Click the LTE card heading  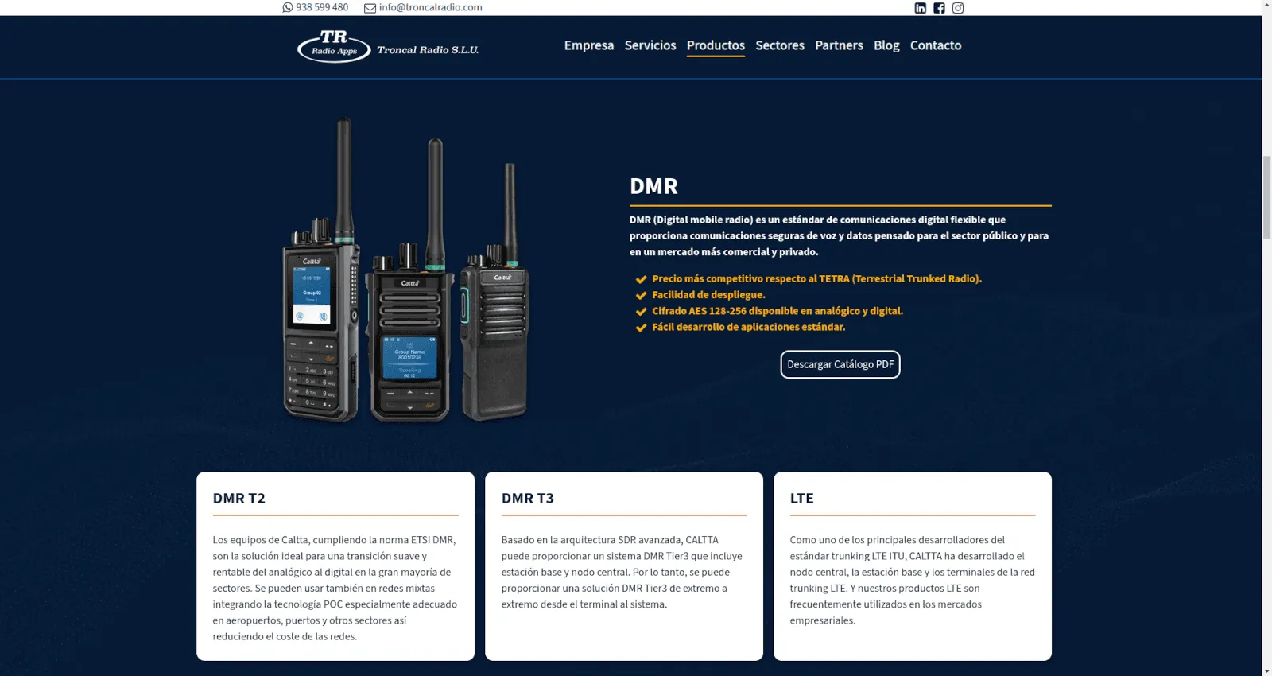click(x=801, y=499)
